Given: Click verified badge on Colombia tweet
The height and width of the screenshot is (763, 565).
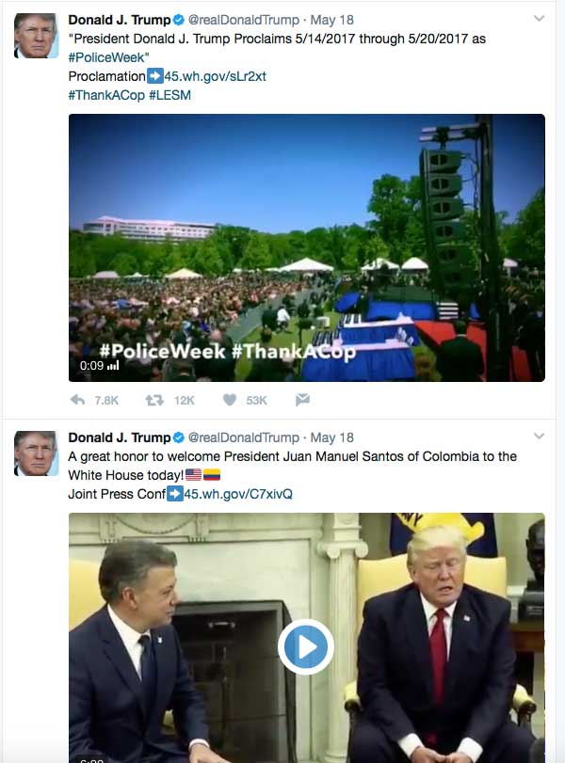Looking at the screenshot, I should pos(179,437).
